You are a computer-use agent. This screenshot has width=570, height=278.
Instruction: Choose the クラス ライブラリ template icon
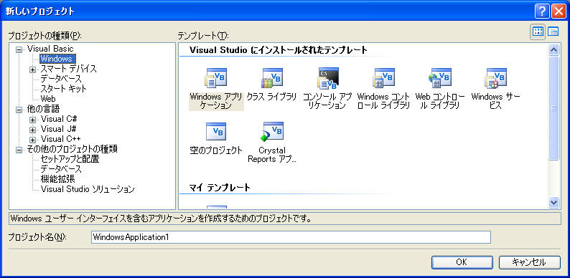[272, 78]
